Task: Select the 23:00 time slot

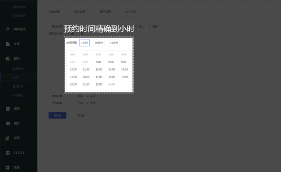Action: click(x=112, y=85)
